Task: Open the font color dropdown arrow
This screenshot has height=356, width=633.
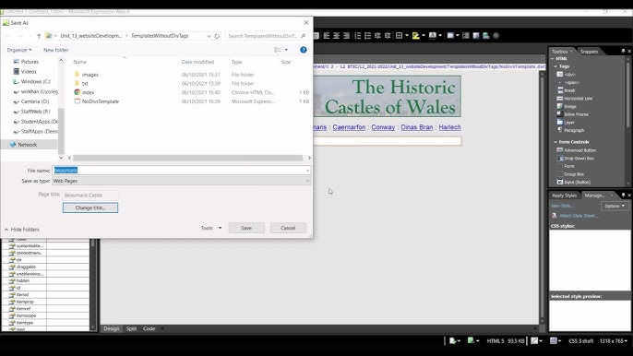Action: 440,36
